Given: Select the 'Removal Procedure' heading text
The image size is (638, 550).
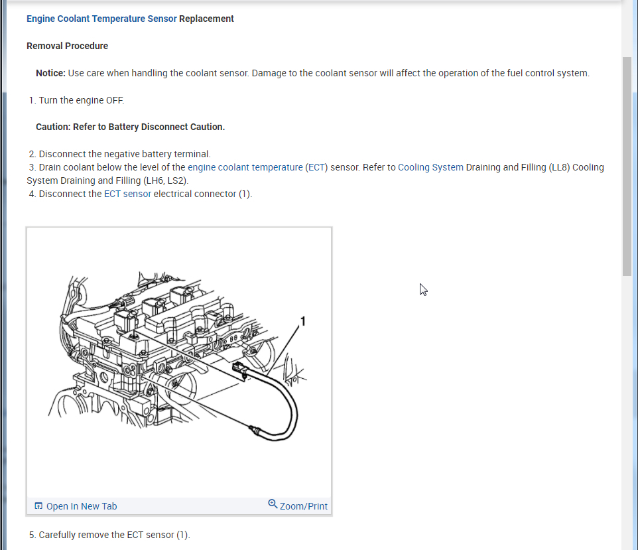Looking at the screenshot, I should 67,46.
